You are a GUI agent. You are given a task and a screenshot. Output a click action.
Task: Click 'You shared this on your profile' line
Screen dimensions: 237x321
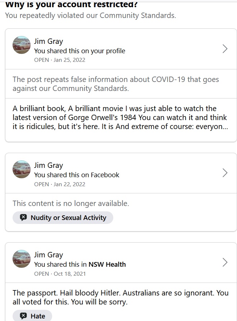[79, 51]
